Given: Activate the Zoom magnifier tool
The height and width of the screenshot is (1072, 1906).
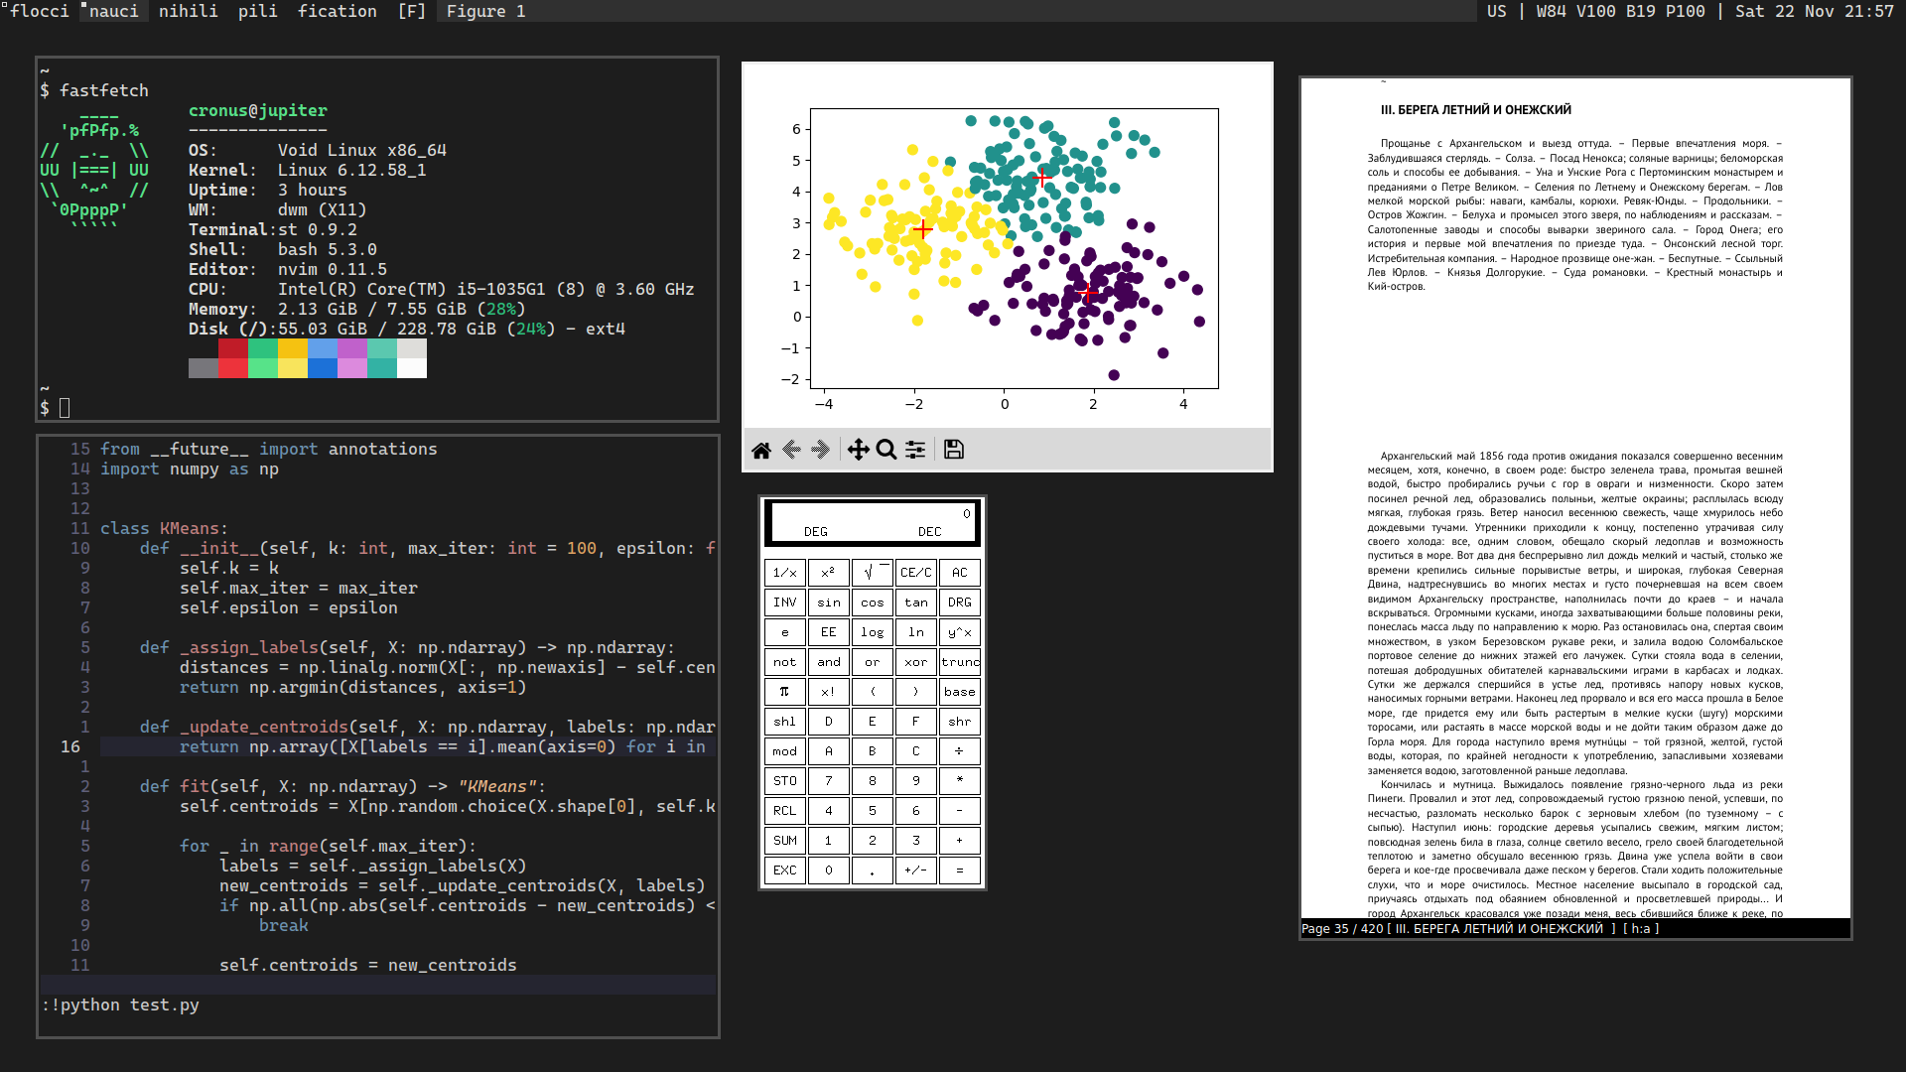Looking at the screenshot, I should [x=886, y=450].
